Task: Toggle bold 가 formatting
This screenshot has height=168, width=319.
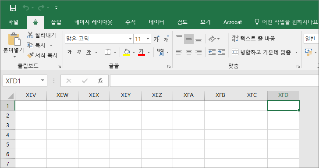Action: [70, 52]
